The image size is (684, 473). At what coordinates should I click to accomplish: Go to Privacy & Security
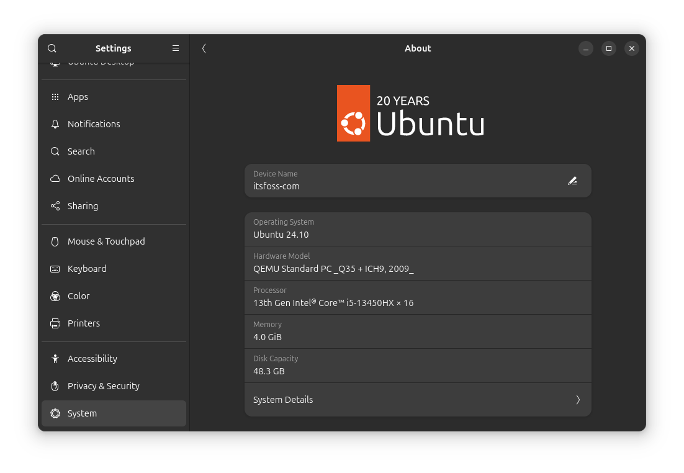104,386
